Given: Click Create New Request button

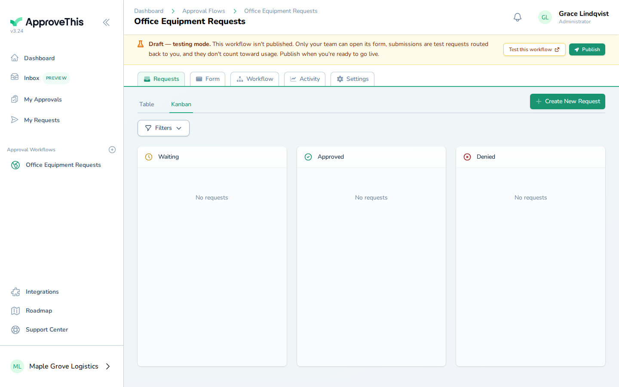Looking at the screenshot, I should 567,101.
